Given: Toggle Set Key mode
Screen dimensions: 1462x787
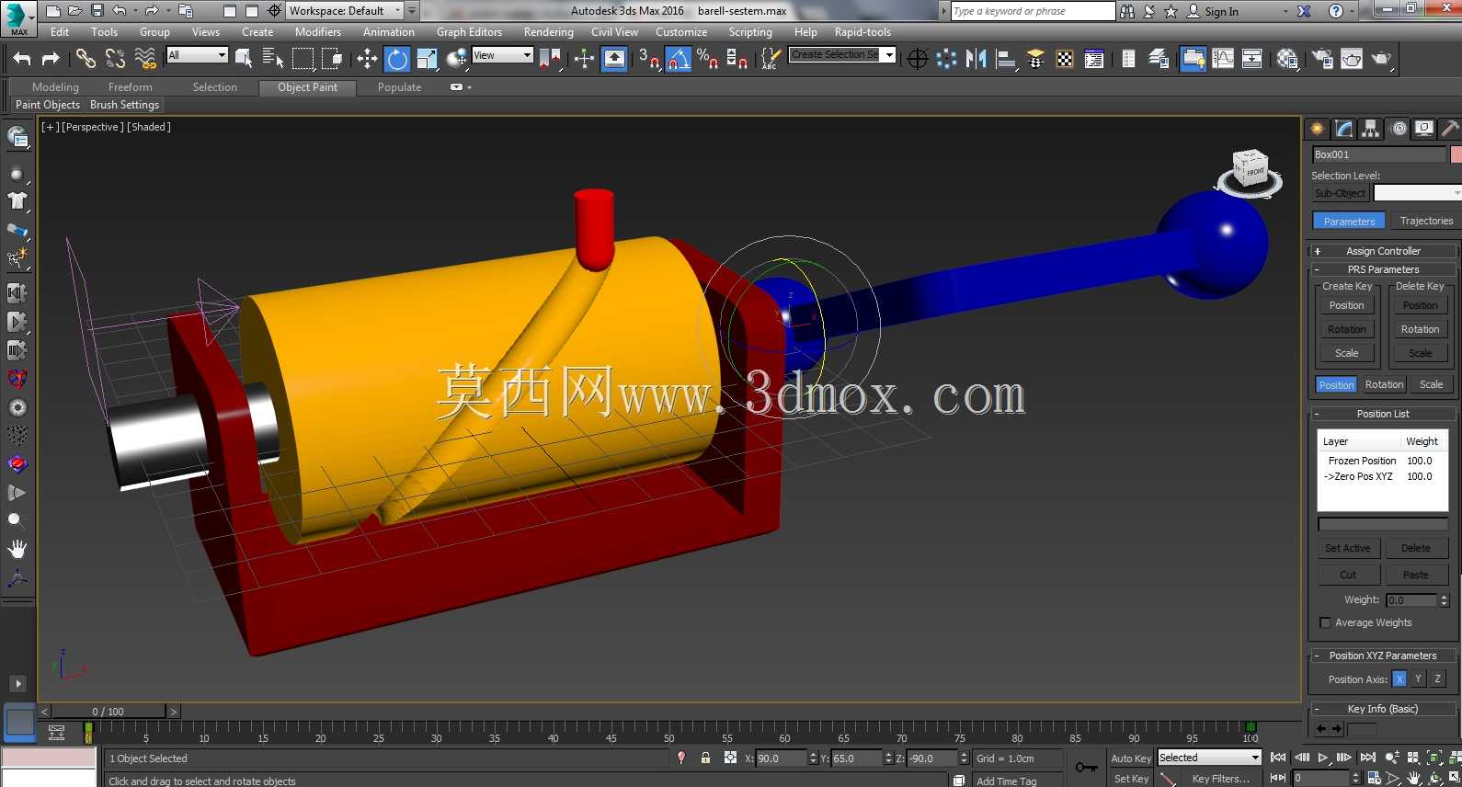Looking at the screenshot, I should coord(1130,779).
